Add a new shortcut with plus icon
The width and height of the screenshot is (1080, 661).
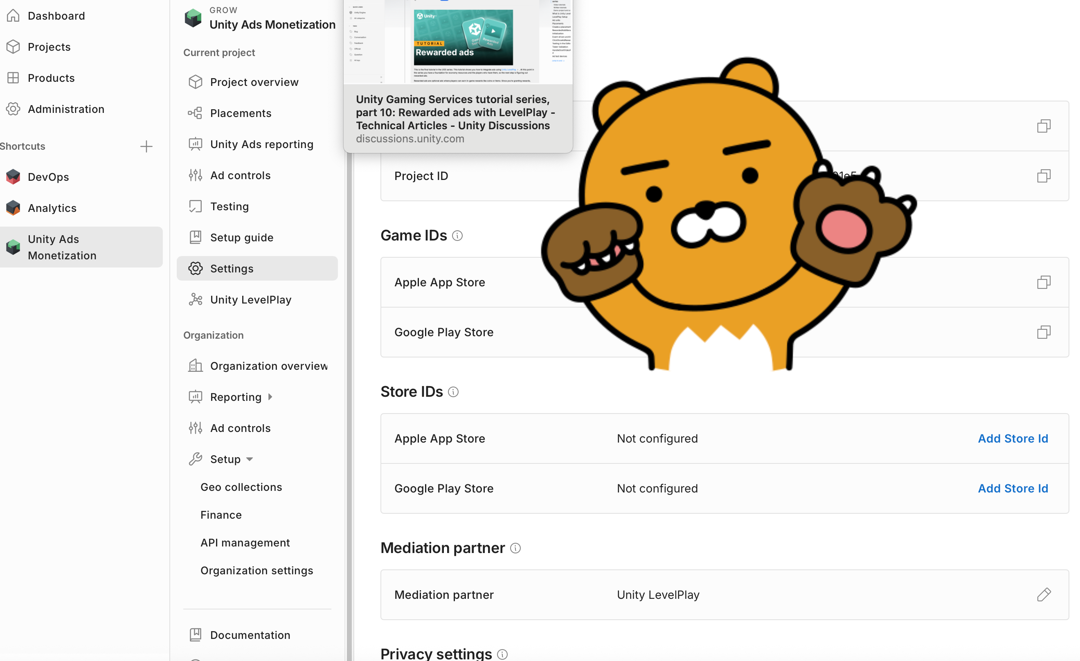pos(146,146)
